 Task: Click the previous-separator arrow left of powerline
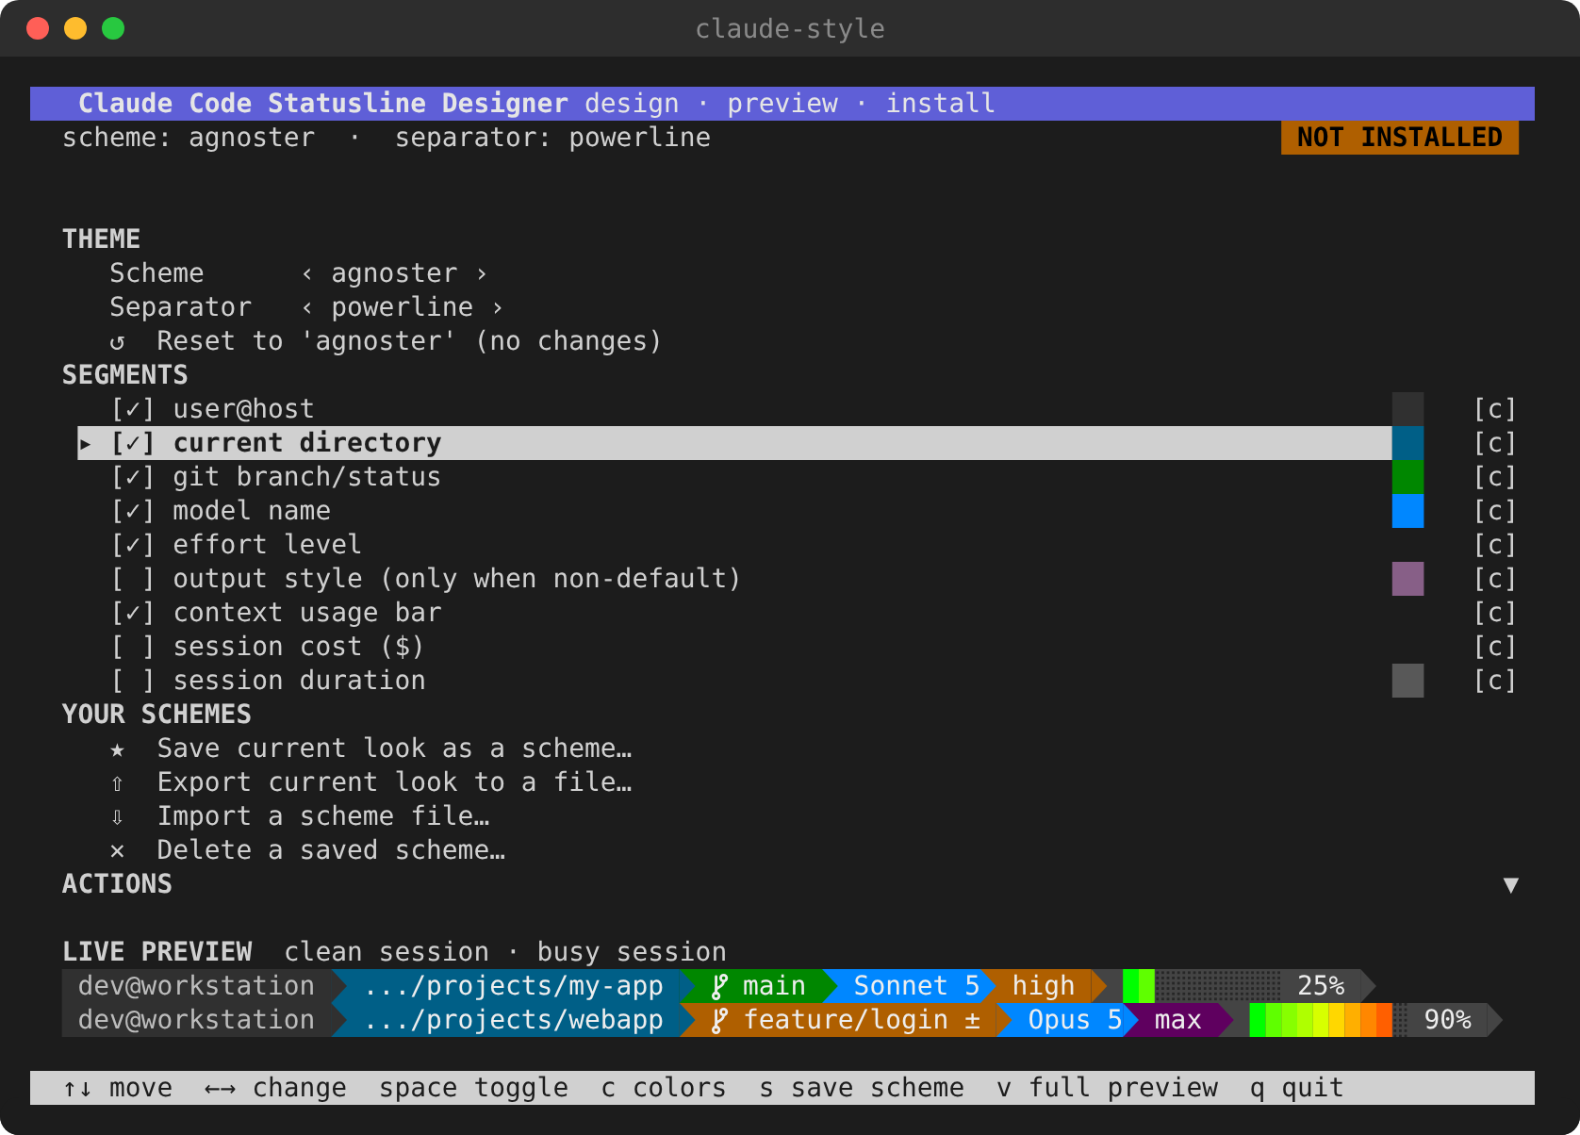coord(307,307)
